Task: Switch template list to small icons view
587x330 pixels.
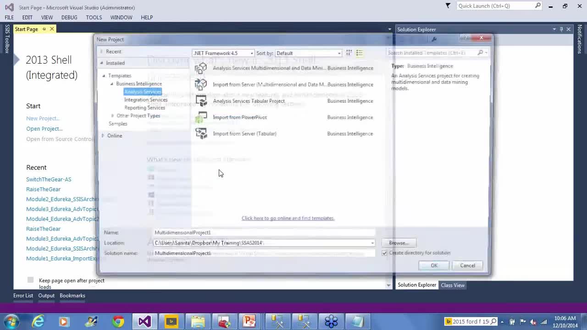Action: pos(349,53)
